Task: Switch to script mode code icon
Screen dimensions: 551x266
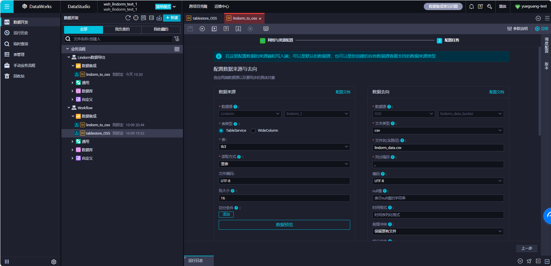Action: point(266,29)
